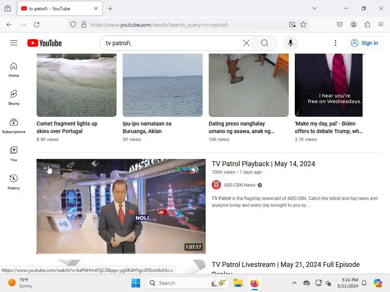Open TV Patrol Livestream May 21 title
This screenshot has width=390, height=292.
(286, 267)
